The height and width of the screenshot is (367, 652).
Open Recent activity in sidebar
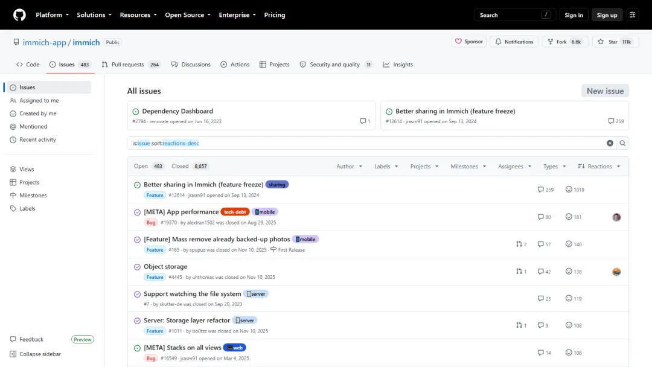click(49, 139)
